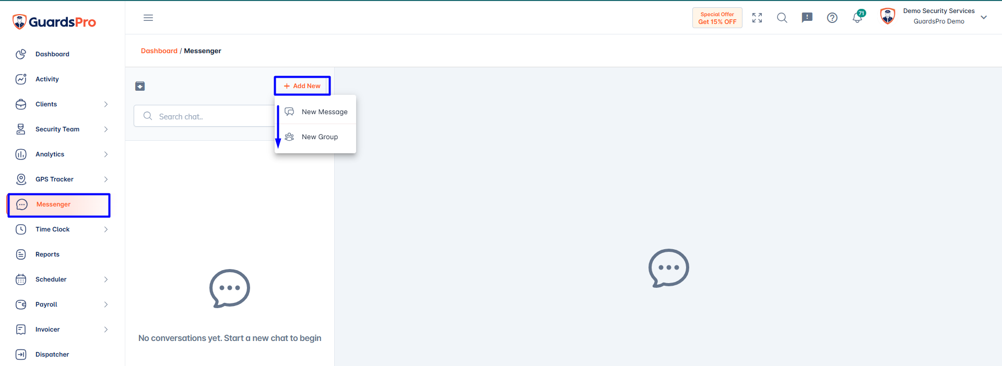Click the GuardsPro logo

click(x=54, y=22)
